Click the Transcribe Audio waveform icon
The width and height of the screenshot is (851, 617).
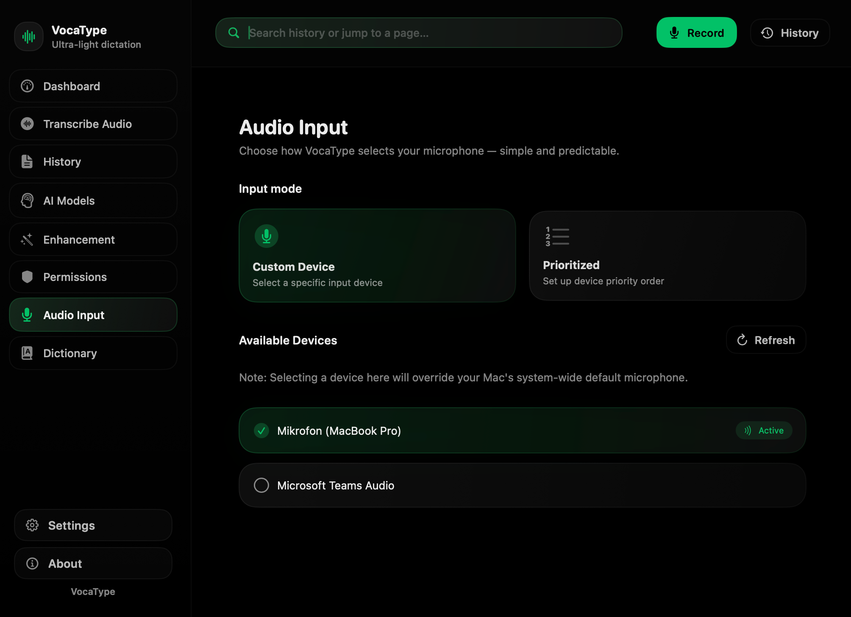click(x=27, y=124)
